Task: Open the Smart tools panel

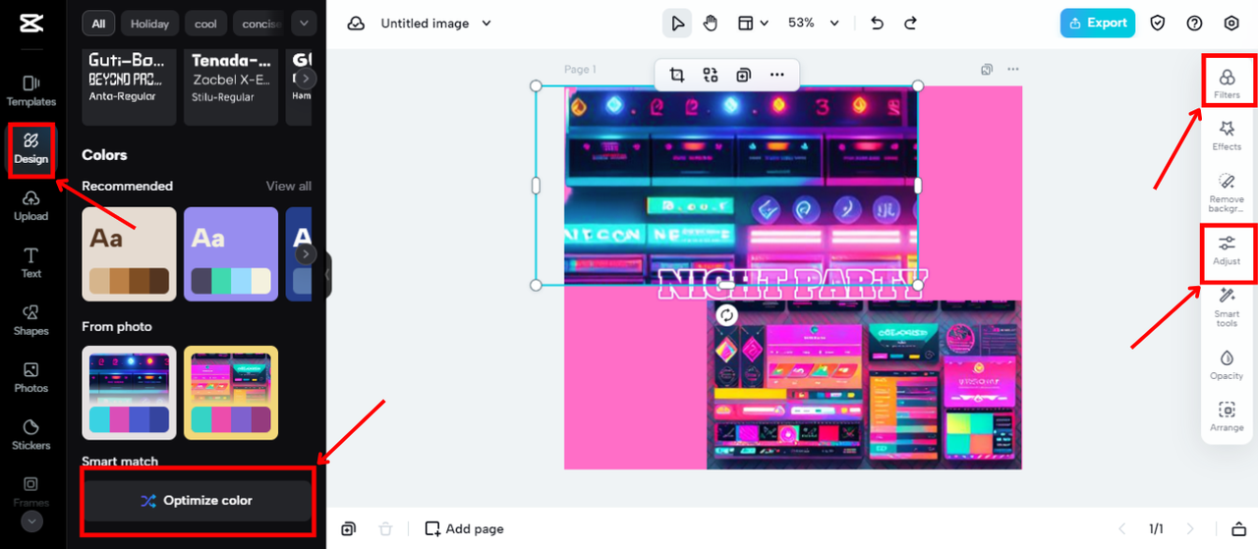Action: coord(1227,307)
